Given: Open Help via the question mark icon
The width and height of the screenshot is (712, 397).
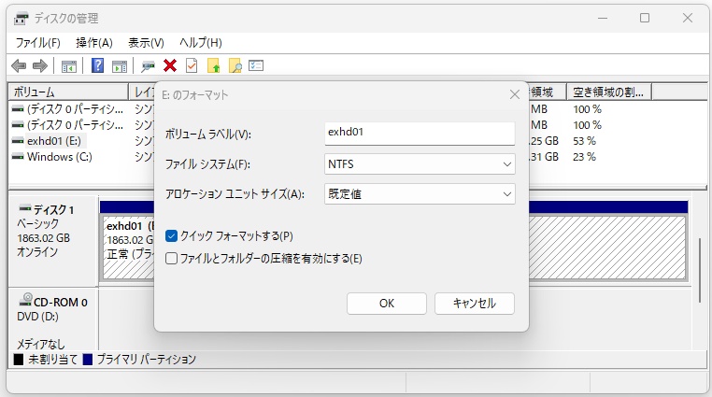Looking at the screenshot, I should tap(97, 65).
